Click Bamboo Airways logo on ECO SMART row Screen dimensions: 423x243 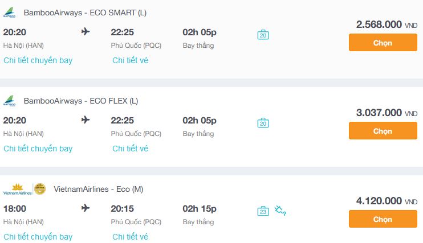[x=10, y=13]
